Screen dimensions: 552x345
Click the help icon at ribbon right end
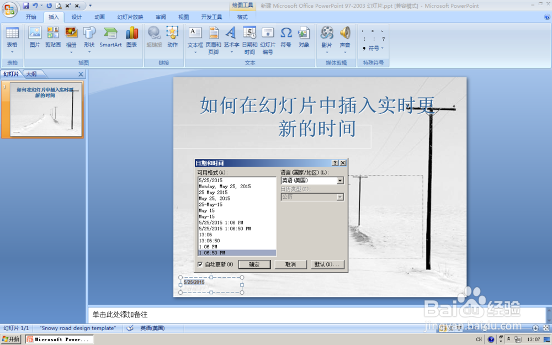[547, 17]
